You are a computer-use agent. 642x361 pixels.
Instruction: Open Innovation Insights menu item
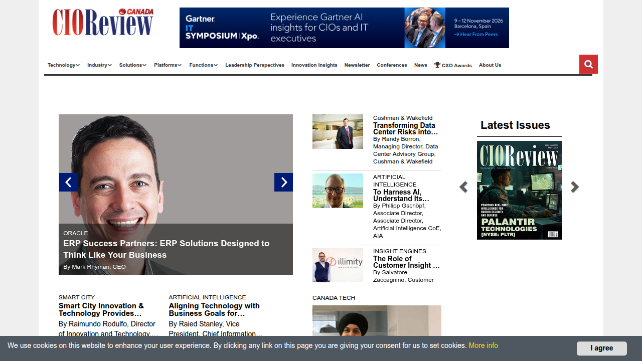(314, 65)
